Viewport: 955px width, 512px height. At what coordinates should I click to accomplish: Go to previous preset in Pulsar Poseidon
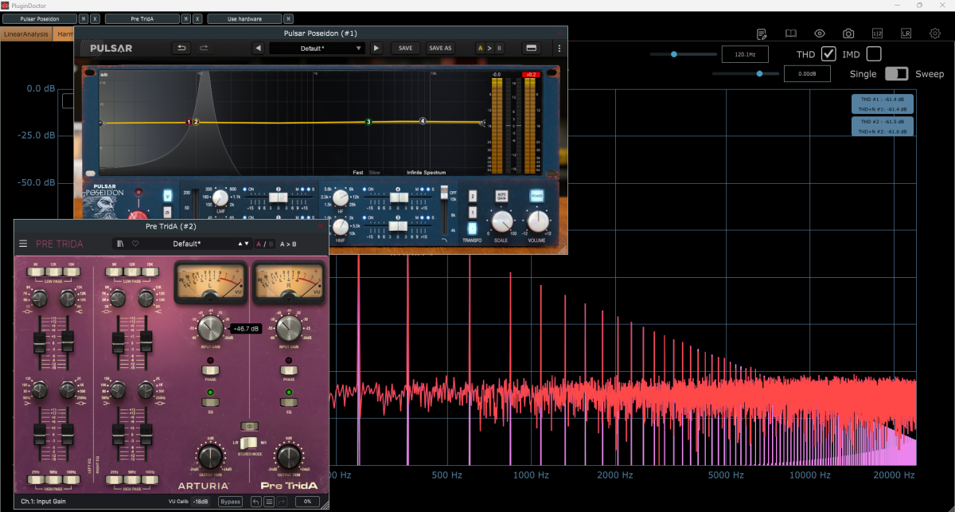(x=258, y=48)
